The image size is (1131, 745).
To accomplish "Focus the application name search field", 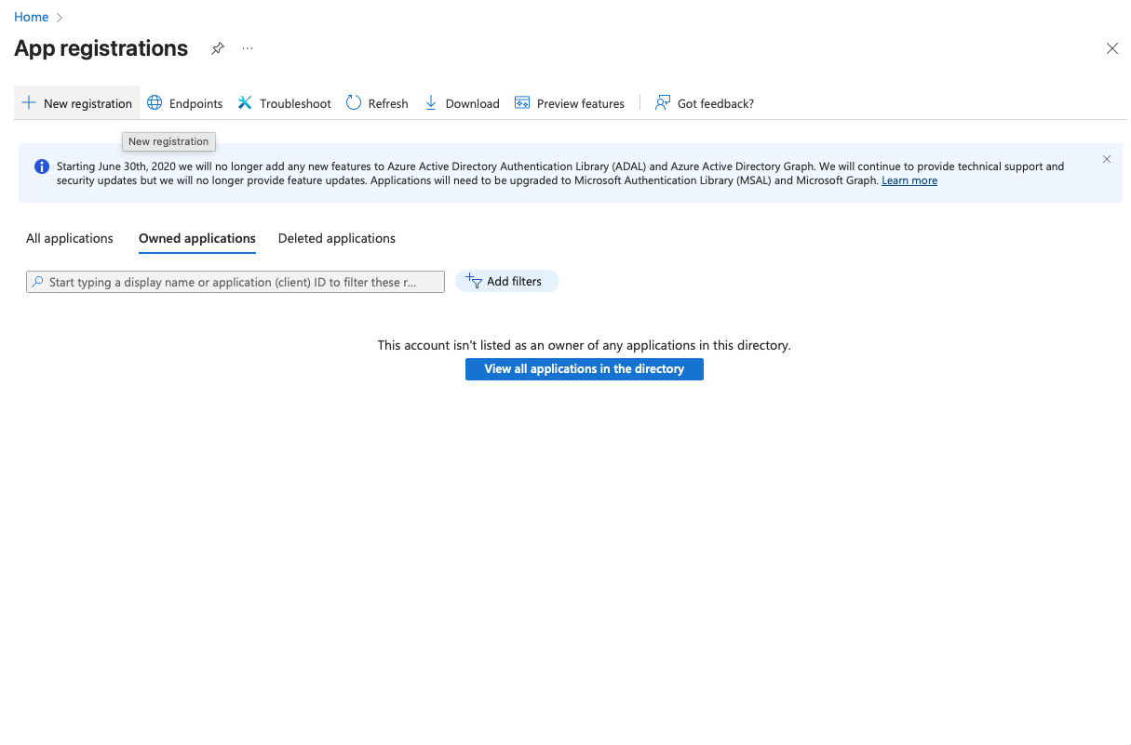I will tap(236, 282).
